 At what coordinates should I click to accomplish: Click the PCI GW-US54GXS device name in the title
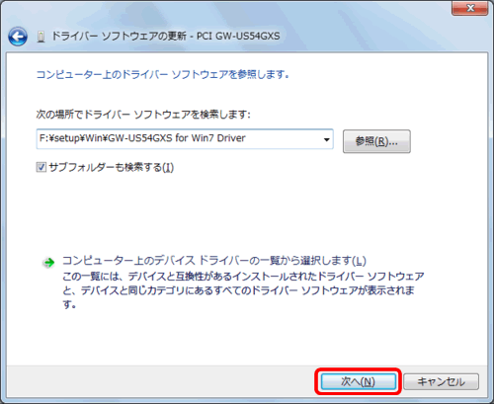click(x=238, y=36)
